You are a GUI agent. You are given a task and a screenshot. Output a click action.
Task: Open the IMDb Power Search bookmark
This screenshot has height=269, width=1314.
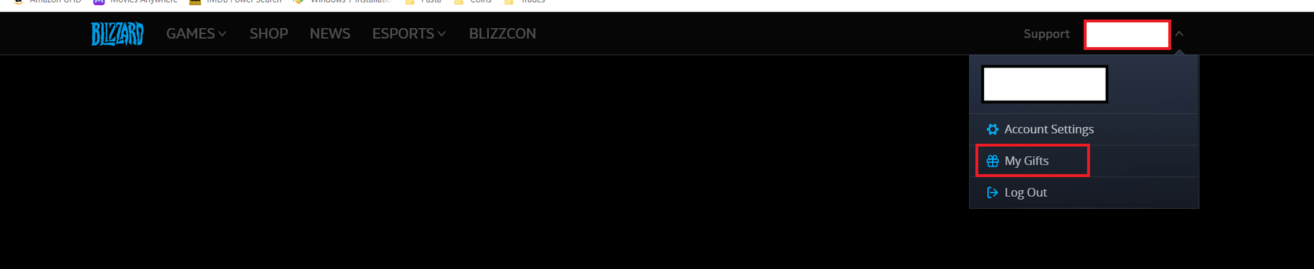point(235,2)
